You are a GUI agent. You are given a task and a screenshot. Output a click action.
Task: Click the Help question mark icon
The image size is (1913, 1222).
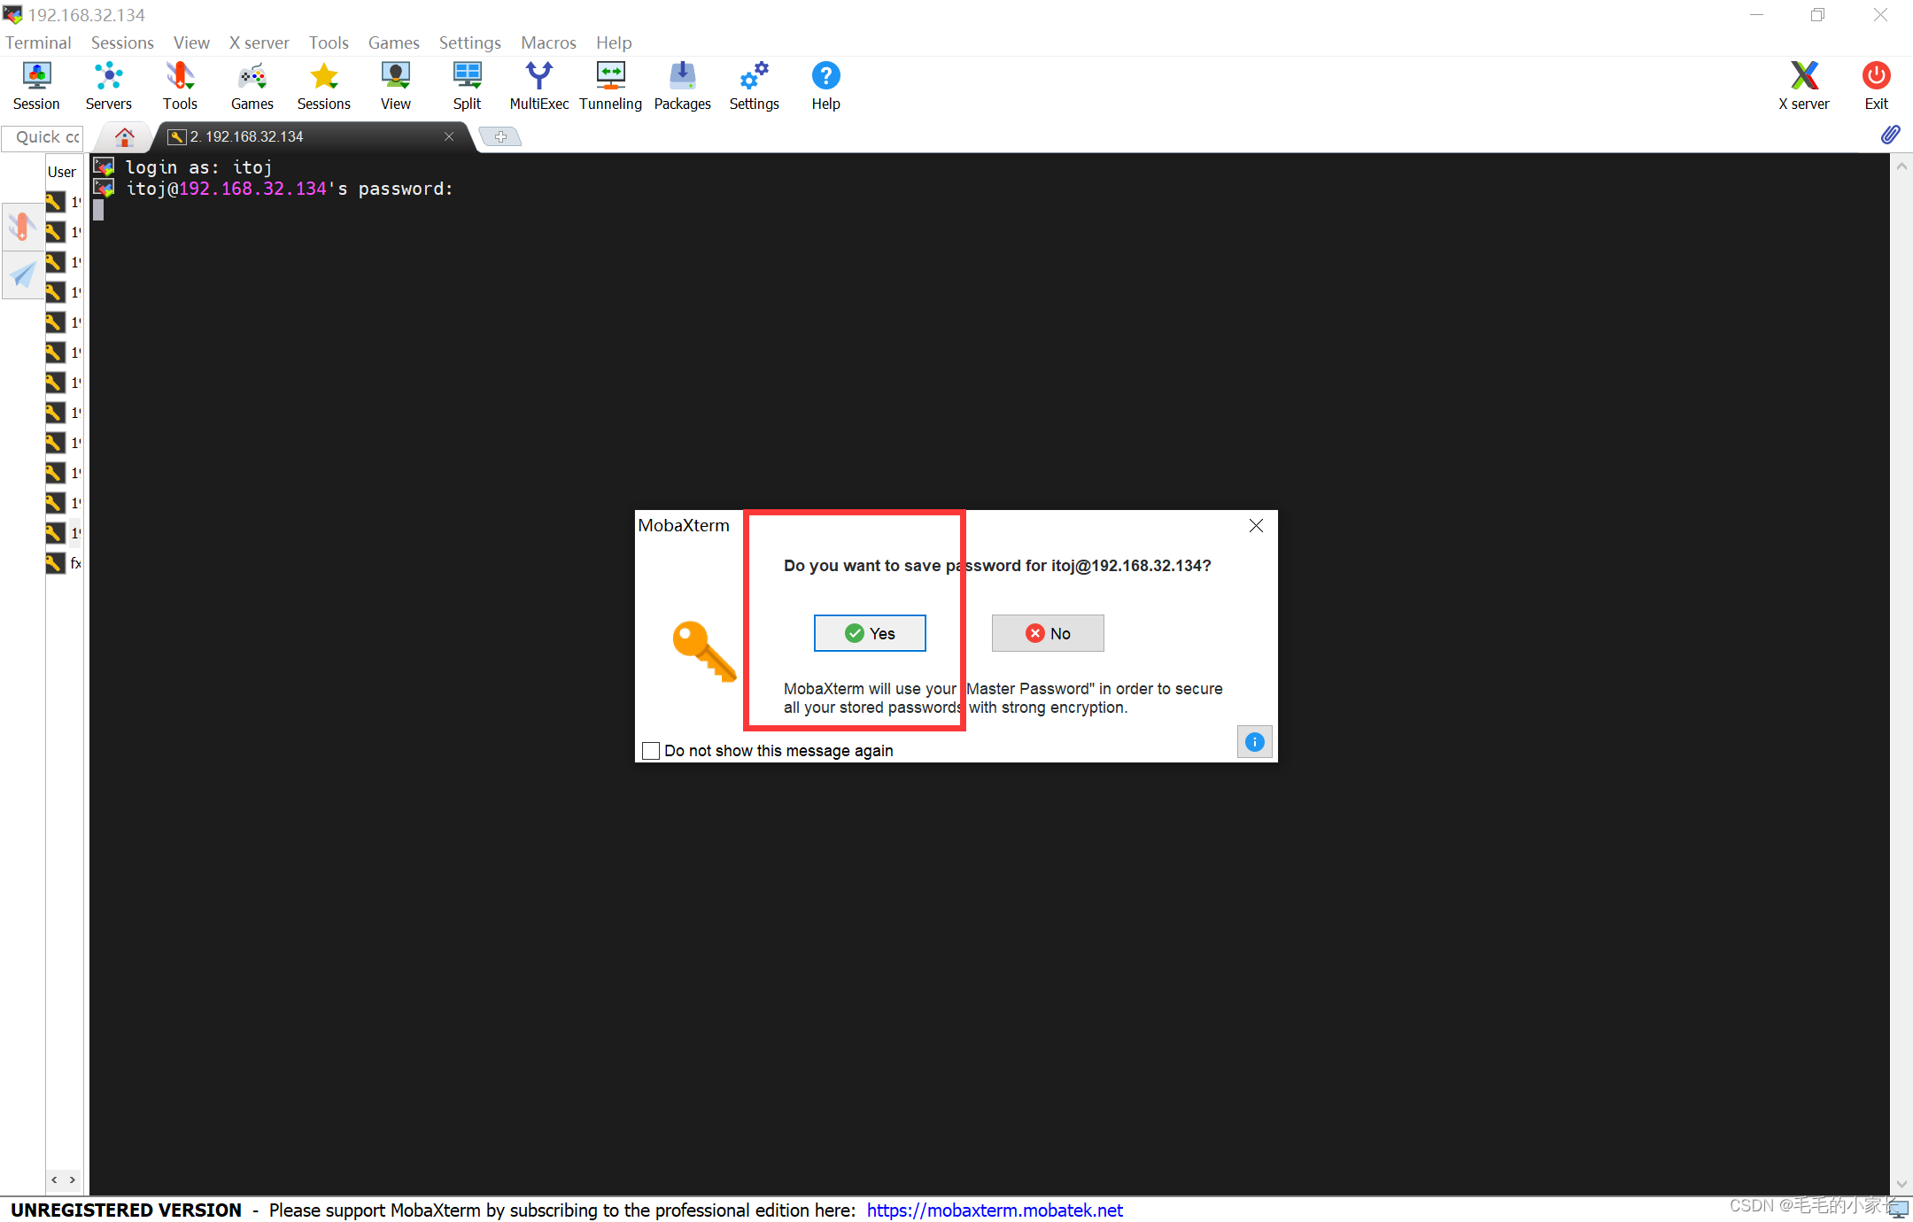click(825, 86)
